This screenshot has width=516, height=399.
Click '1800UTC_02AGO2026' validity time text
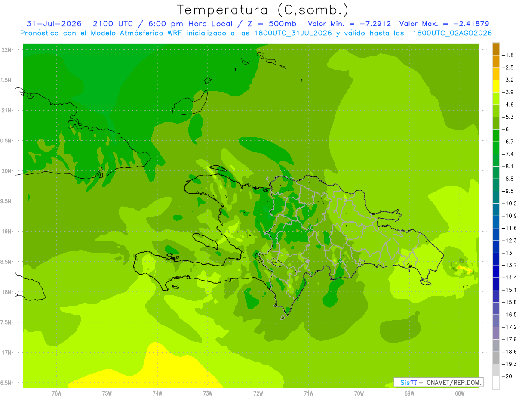[452, 33]
